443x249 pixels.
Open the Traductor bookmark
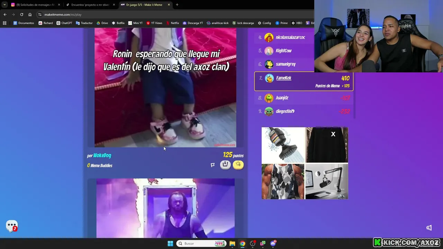pos(84,23)
